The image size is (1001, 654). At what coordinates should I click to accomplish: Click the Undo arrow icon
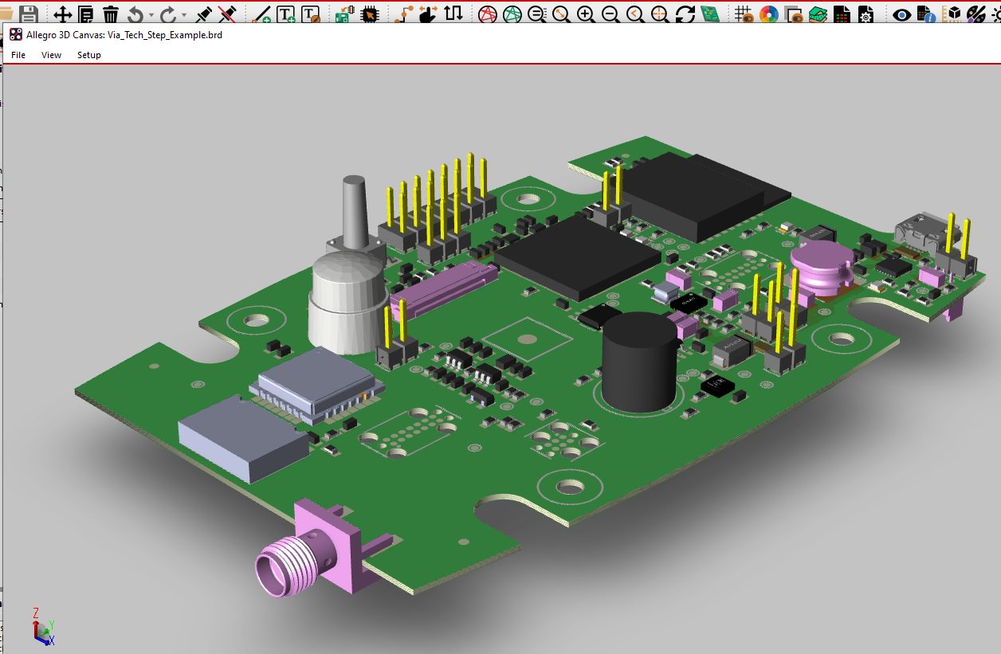[135, 14]
